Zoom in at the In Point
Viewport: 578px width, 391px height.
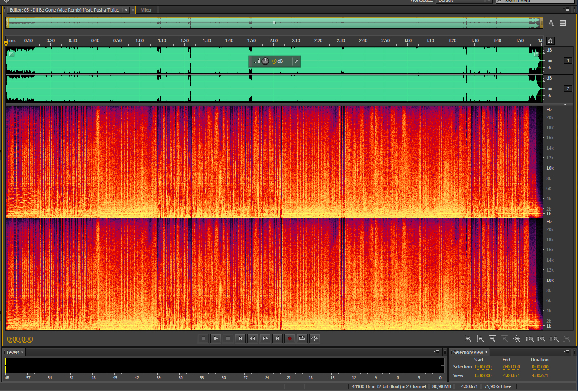tap(530, 339)
